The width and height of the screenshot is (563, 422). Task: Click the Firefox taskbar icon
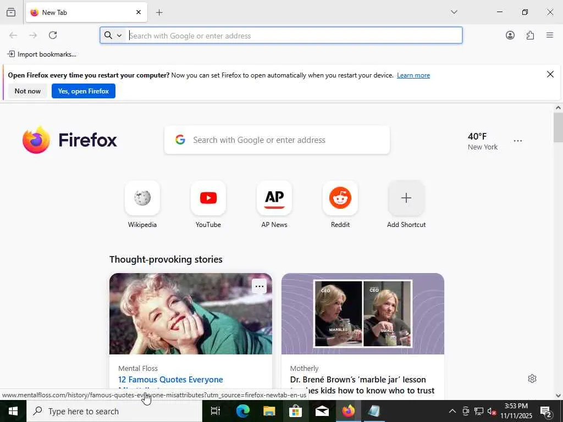348,411
